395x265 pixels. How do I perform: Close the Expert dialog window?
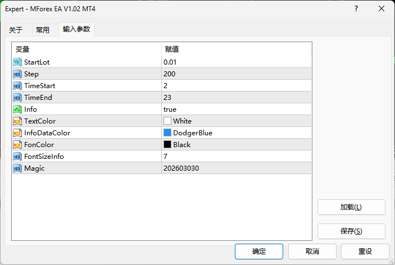tap(382, 9)
